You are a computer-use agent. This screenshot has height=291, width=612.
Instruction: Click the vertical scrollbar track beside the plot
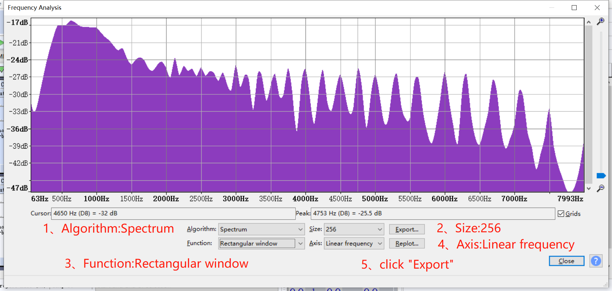(589, 104)
